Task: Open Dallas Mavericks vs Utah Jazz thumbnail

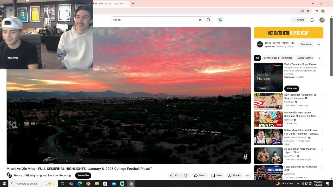Action: point(268,137)
